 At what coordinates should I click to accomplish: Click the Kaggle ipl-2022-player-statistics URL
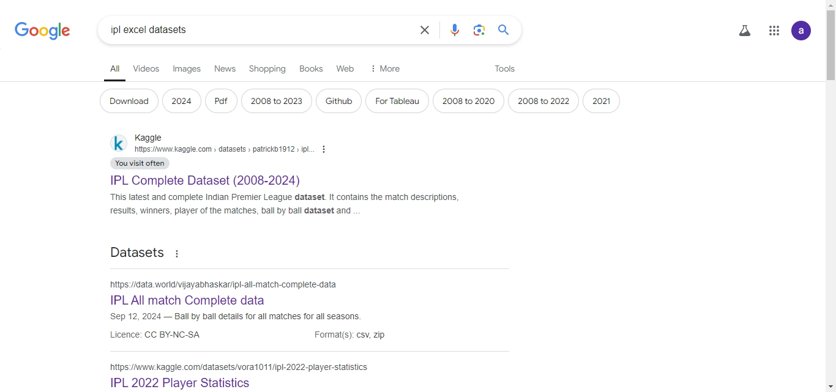click(239, 367)
